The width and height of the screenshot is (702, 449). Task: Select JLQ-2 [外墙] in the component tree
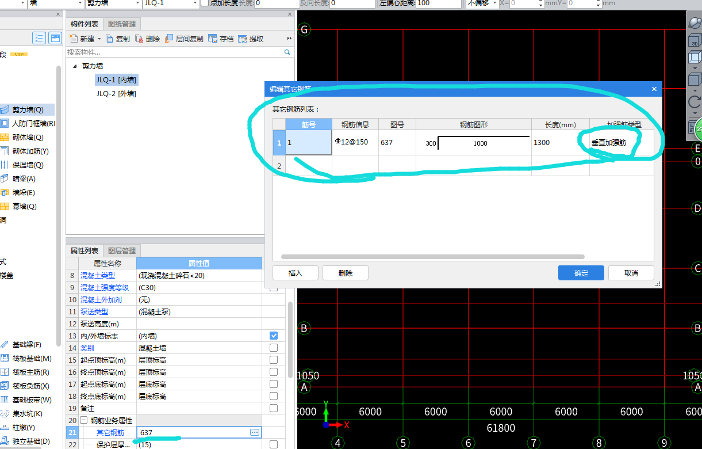(116, 94)
